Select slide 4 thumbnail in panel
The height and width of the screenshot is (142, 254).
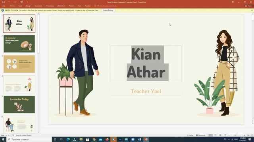pos(19,84)
